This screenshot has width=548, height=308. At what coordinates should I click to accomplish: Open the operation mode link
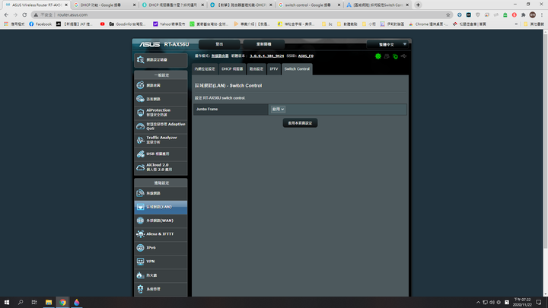[x=220, y=56]
